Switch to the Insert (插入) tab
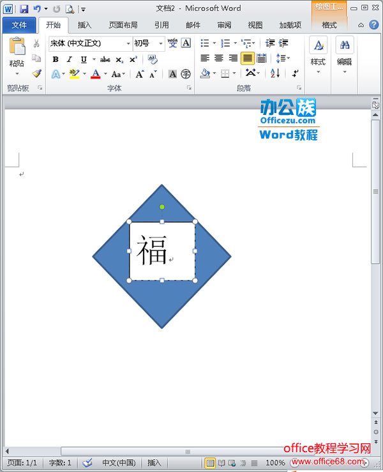Viewport: 383px width, 472px height. (x=84, y=25)
